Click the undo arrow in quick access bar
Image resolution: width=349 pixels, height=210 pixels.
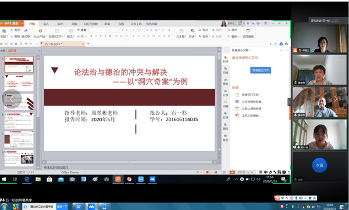click(26, 44)
